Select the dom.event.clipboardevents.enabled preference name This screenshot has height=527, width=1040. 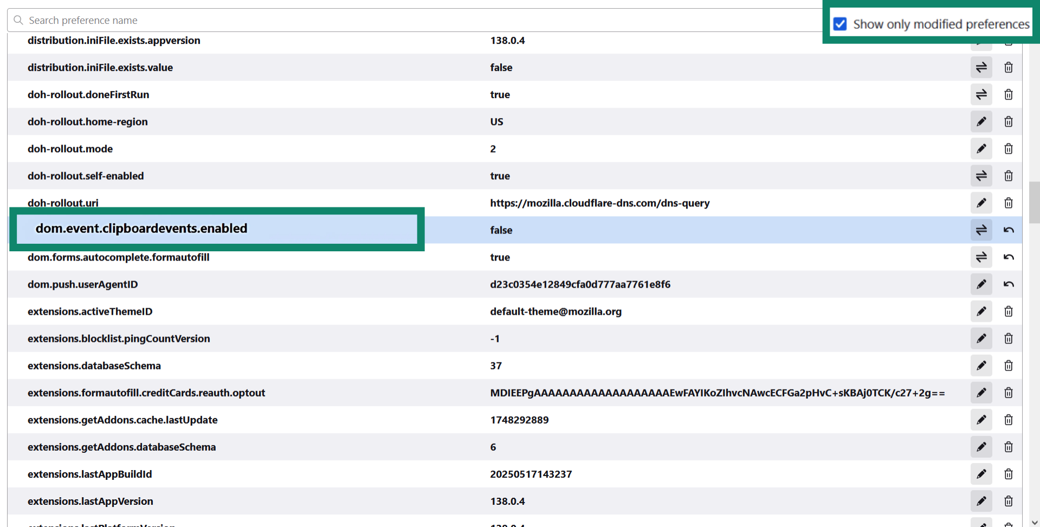(x=141, y=229)
